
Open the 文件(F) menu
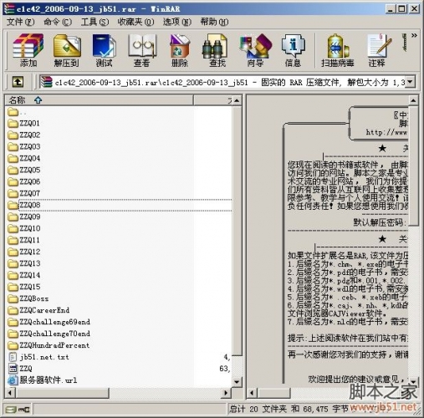coord(20,22)
